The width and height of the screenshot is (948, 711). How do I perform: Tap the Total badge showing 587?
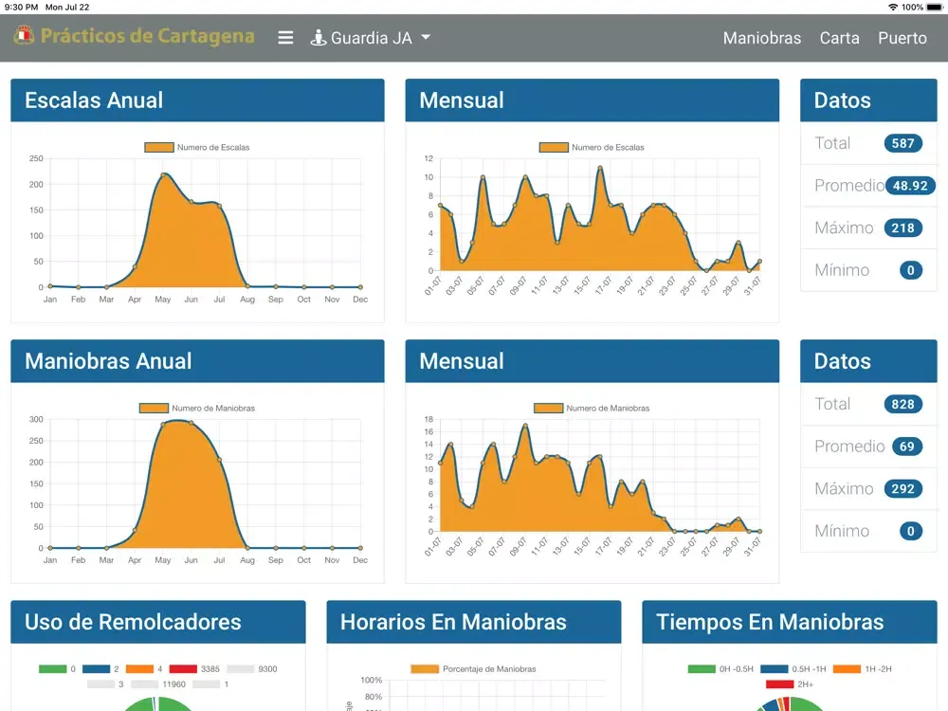tap(902, 143)
